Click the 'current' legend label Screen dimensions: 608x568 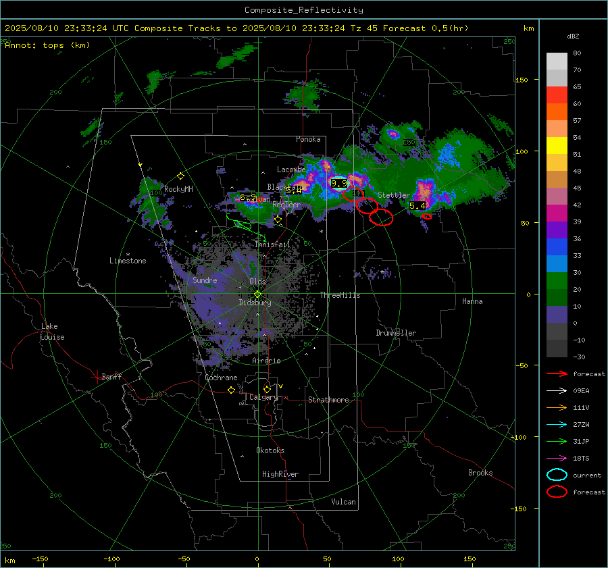(x=586, y=475)
